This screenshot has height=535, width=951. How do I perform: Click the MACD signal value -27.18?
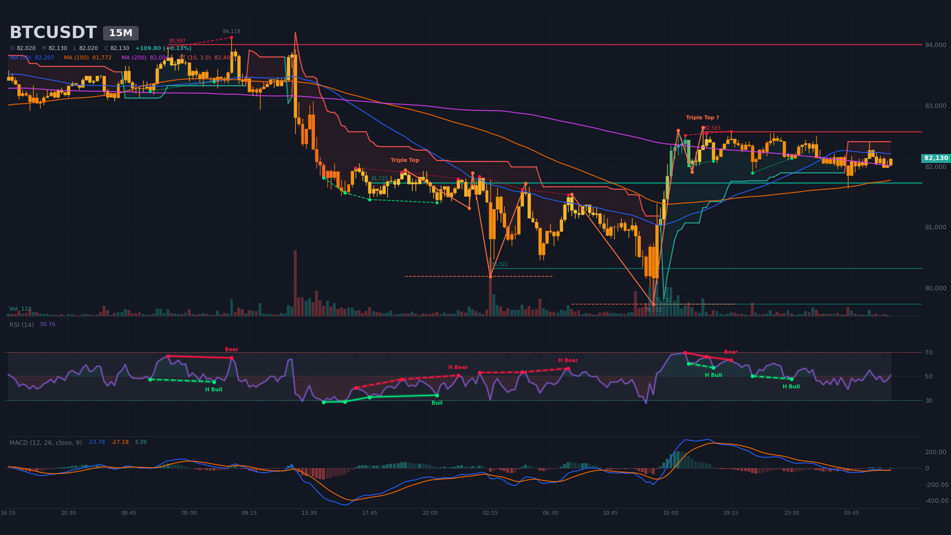tap(120, 442)
